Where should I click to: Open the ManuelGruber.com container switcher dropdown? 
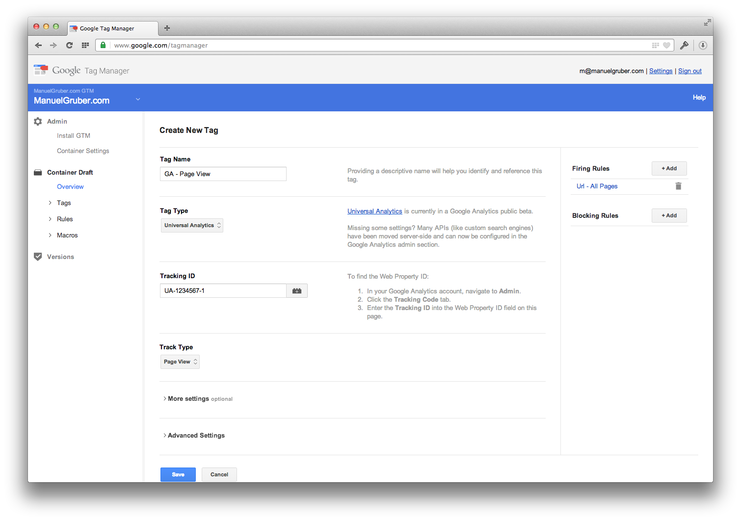[138, 99]
